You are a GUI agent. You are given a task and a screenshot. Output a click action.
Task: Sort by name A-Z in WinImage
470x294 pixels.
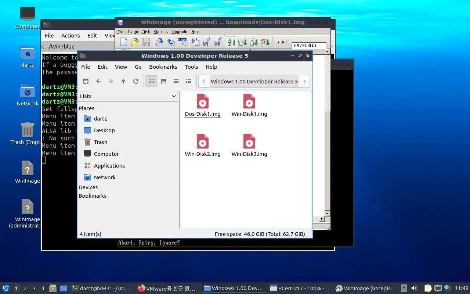pyautogui.click(x=231, y=42)
